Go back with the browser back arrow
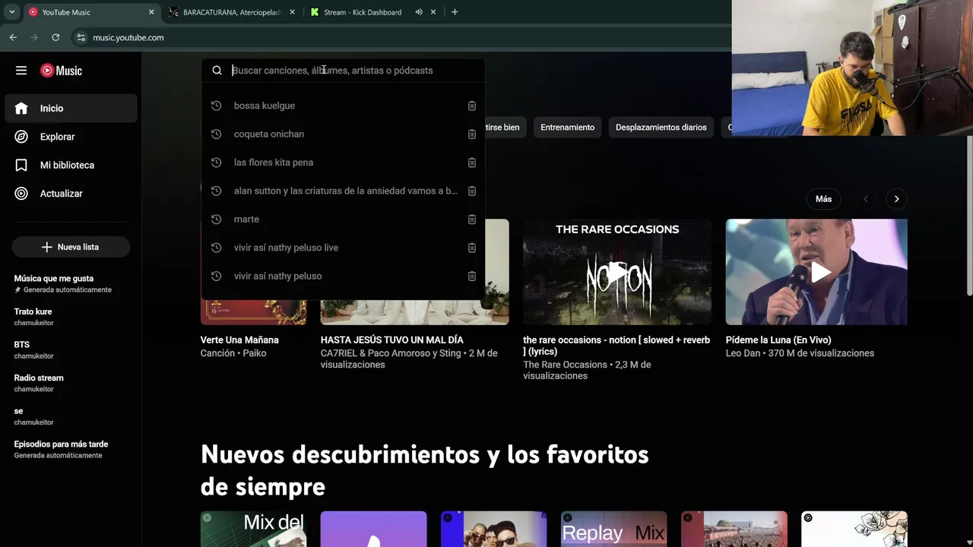The width and height of the screenshot is (973, 547). [x=13, y=37]
